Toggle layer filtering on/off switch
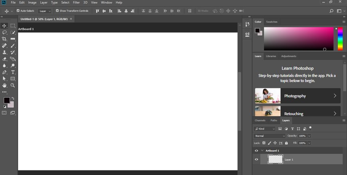347x175 pixels. tap(310, 128)
